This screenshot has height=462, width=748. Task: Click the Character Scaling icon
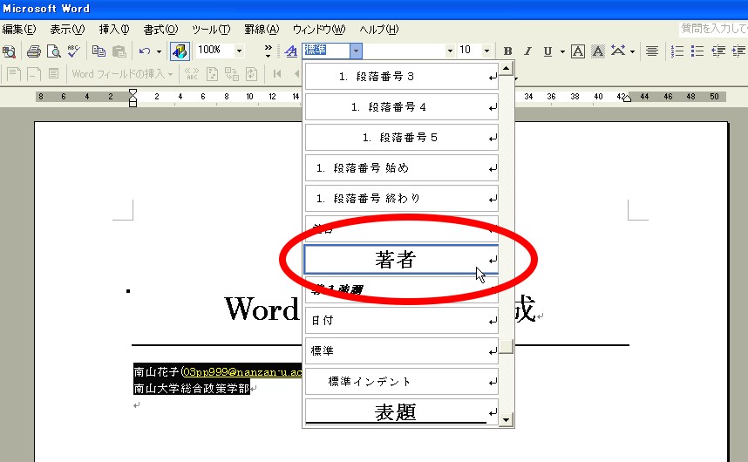point(618,51)
